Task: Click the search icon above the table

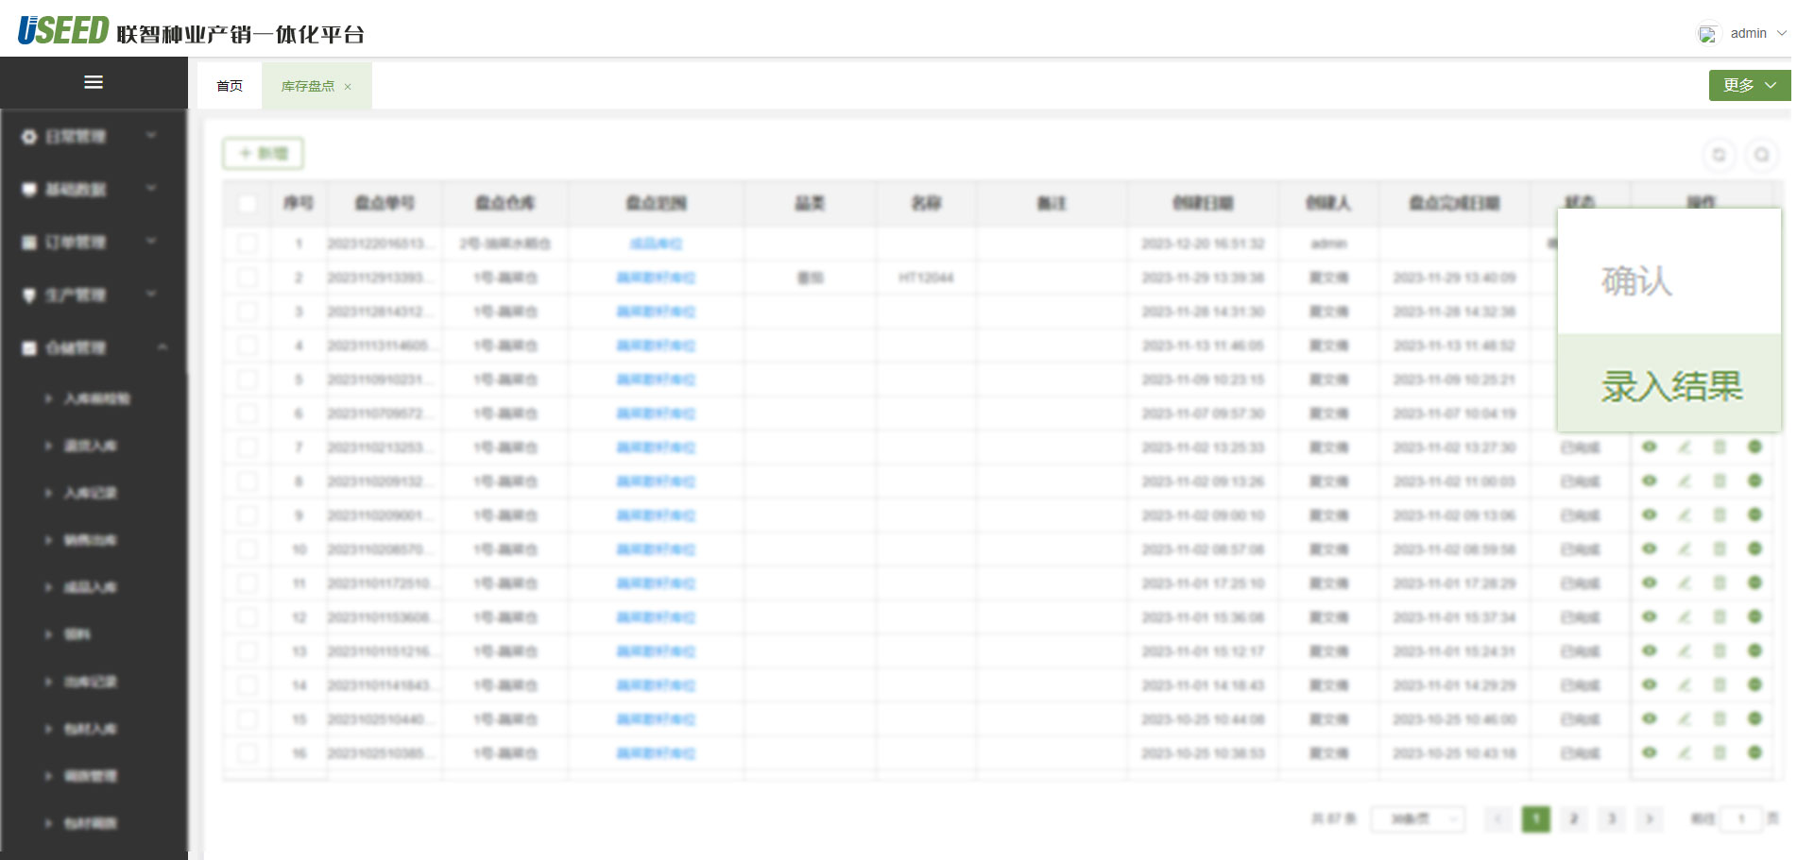Action: coord(1761,155)
